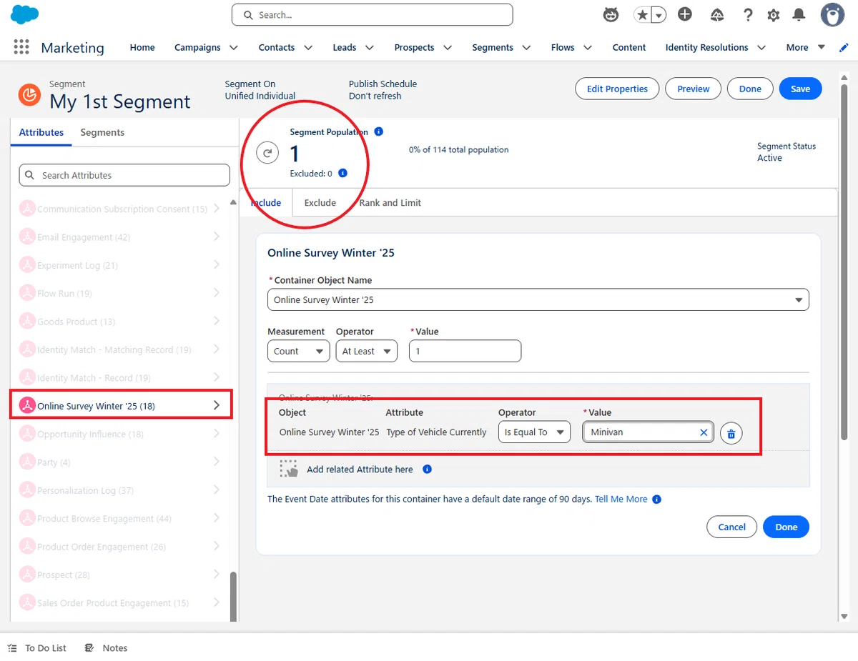Click Done in the container card

coord(786,527)
